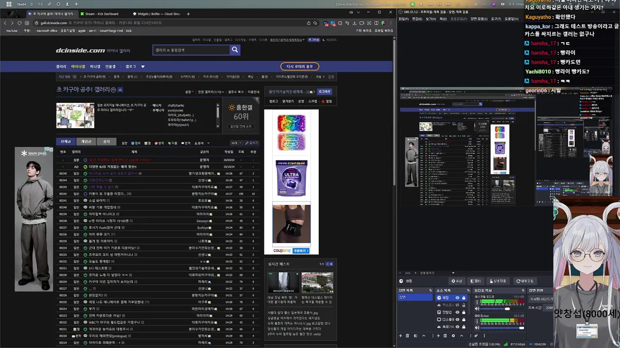Show the hidden 텍스트 source with eye icon
The width and height of the screenshot is (620, 348).
(457, 305)
